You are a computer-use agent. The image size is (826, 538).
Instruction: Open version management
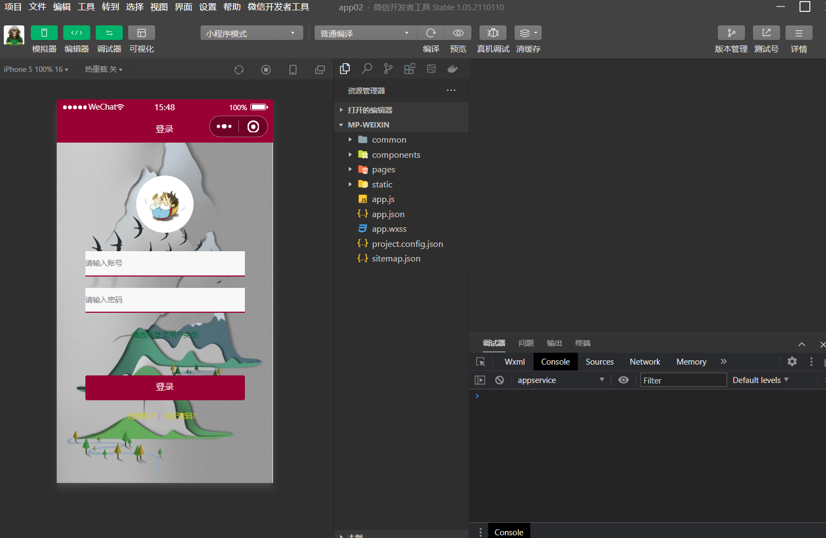[x=731, y=33]
